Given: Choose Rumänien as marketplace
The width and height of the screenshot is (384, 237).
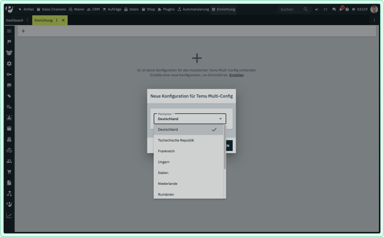Looking at the screenshot, I should (x=188, y=194).
